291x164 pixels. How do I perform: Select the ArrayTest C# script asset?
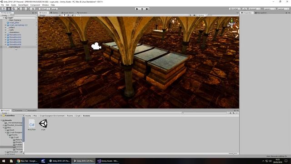point(32,125)
